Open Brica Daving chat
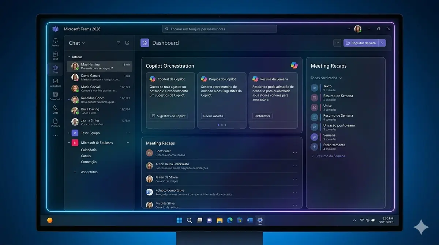439x245 pixels. click(100, 111)
